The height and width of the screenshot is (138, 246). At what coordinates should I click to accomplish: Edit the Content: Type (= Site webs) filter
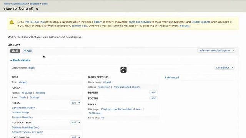(27, 132)
